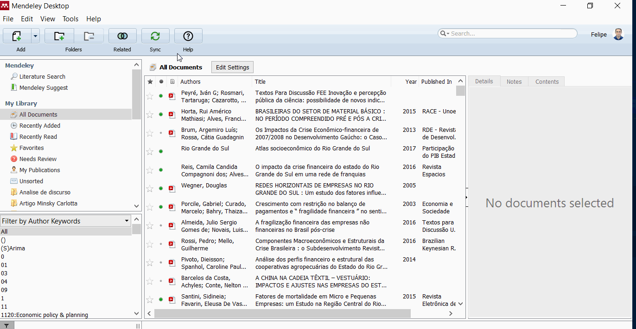The height and width of the screenshot is (329, 636).
Task: Select Recently Added in My Library
Action: click(40, 125)
